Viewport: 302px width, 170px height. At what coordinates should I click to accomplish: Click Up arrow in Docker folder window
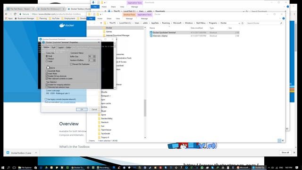101,23
